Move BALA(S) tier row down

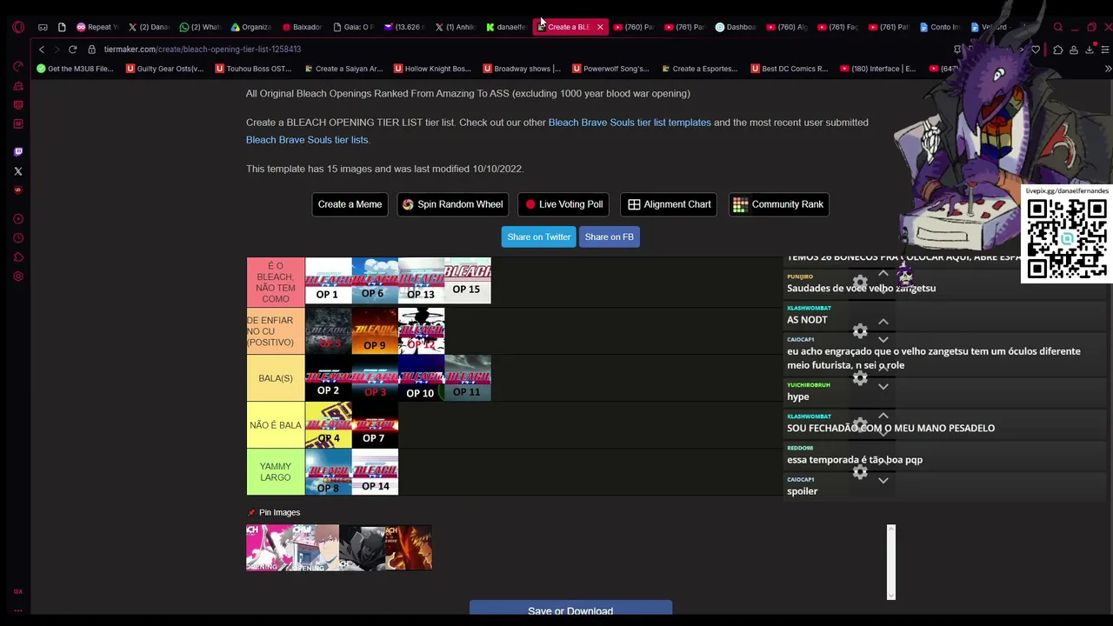[x=883, y=387]
